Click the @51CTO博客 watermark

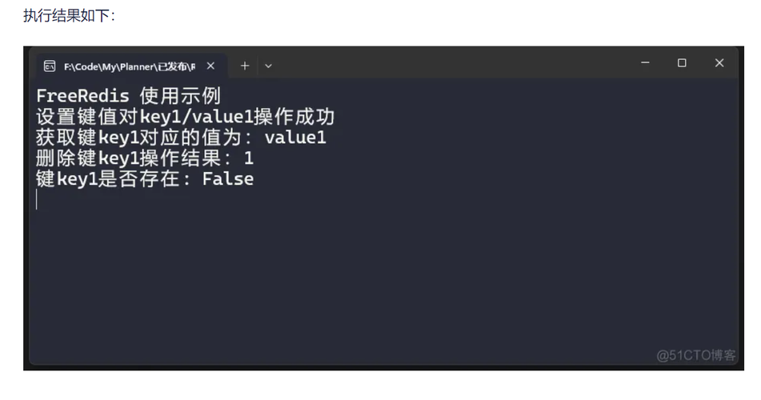click(696, 355)
